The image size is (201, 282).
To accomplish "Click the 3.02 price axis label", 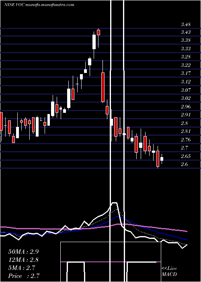I will tap(186, 98).
